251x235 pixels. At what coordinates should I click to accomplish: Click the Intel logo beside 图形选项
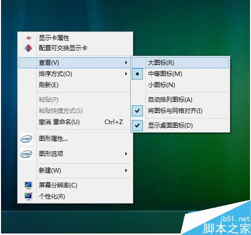[26, 154]
